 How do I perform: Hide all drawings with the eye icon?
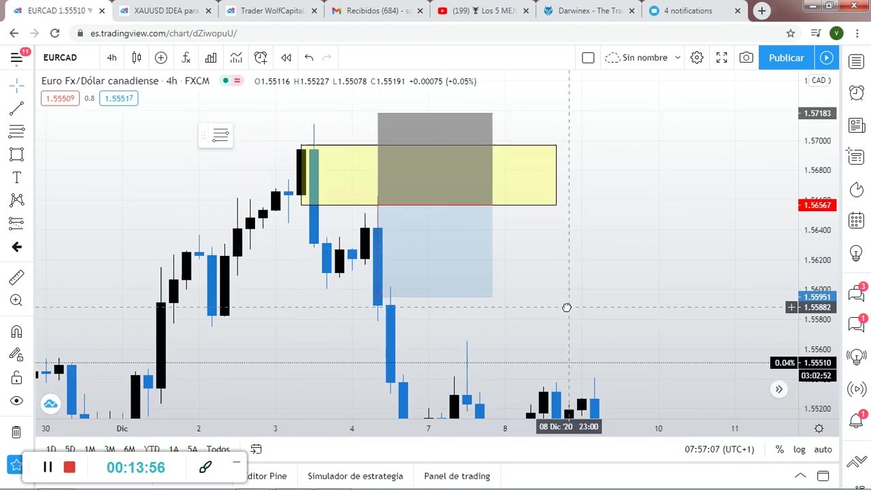coord(17,401)
